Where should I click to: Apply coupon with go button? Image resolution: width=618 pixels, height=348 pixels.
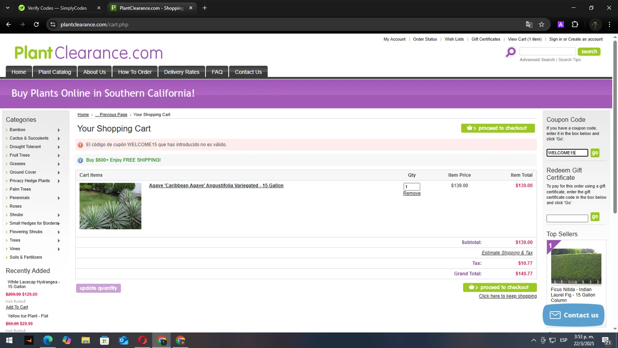pos(595,153)
